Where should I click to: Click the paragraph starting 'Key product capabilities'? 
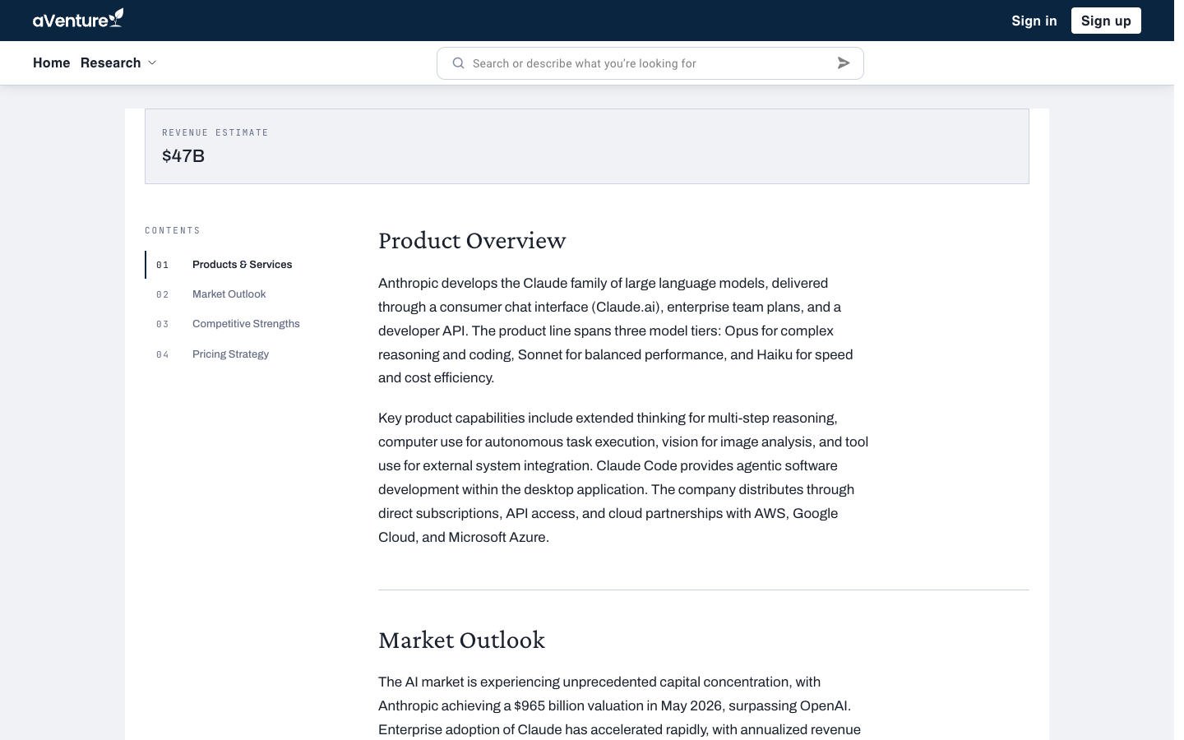tap(623, 478)
